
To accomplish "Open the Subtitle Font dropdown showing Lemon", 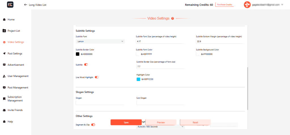I will point(100,41).
